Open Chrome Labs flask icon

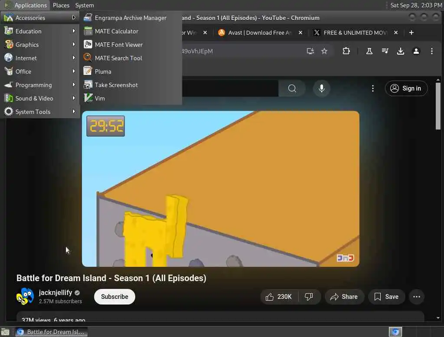(x=369, y=51)
